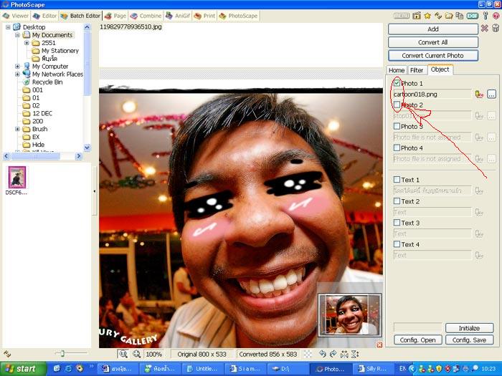Click the open folder icon in top toolbar
The image size is (502, 376).
(x=449, y=16)
